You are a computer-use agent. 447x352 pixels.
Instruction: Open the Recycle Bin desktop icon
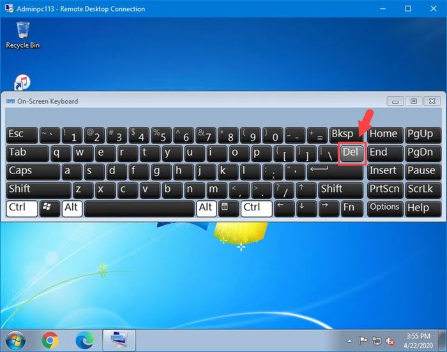pyautogui.click(x=23, y=35)
